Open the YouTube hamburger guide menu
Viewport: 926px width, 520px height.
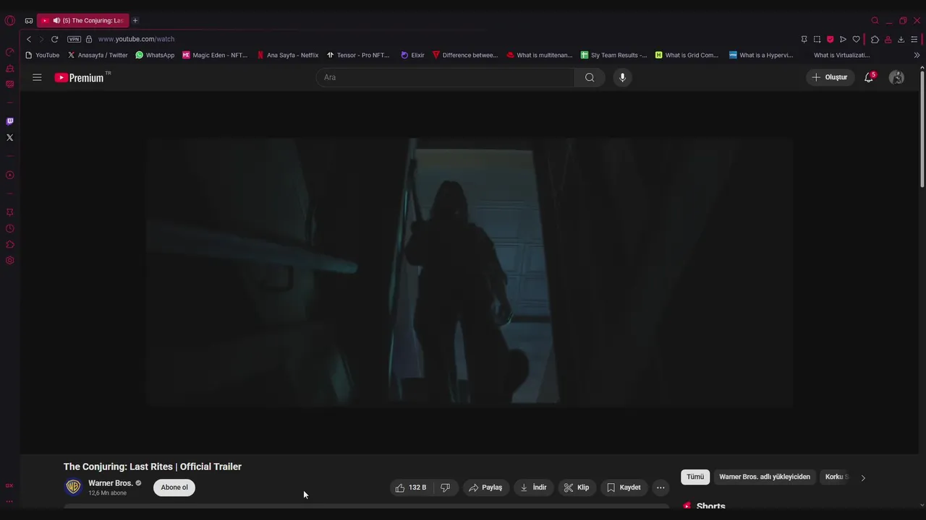point(37,77)
